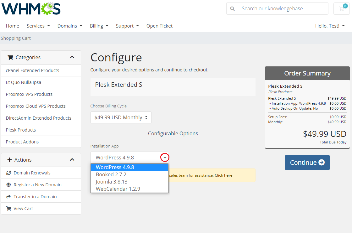The height and width of the screenshot is (233, 352).
Task: Go to Home menu item
Action: coord(12,26)
